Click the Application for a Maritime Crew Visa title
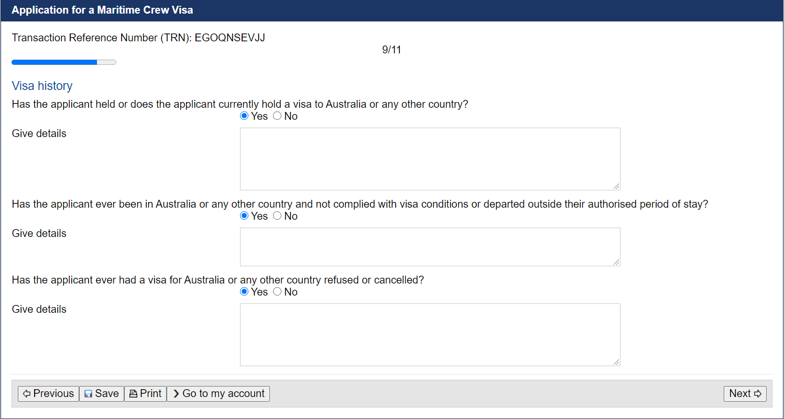 pos(102,10)
